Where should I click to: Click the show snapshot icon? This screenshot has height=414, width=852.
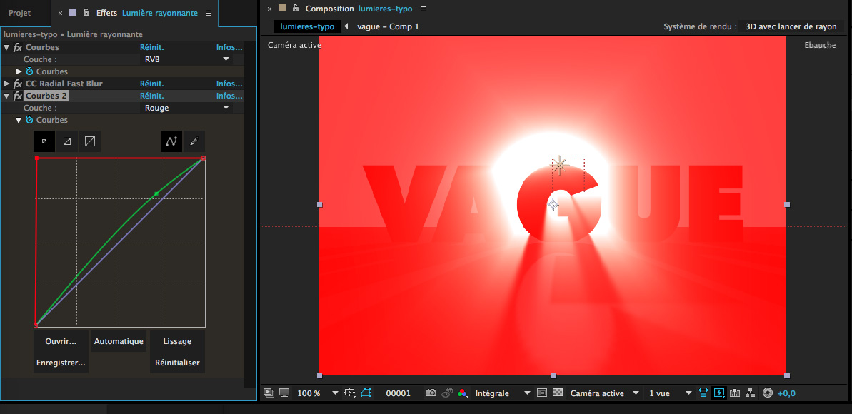pos(448,393)
